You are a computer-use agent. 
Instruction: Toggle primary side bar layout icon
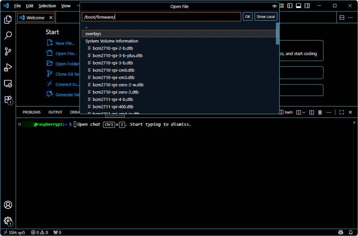point(290,6)
